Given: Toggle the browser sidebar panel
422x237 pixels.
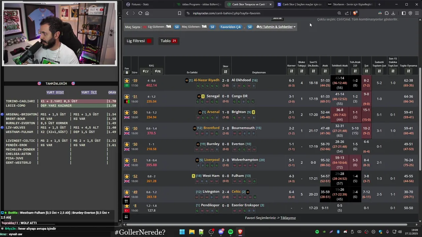Looking at the screenshot, I should [x=404, y=13].
